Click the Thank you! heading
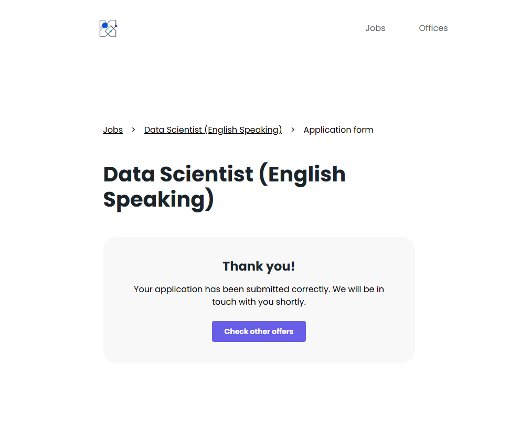Image resolution: width=510 pixels, height=430 pixels. (x=259, y=266)
